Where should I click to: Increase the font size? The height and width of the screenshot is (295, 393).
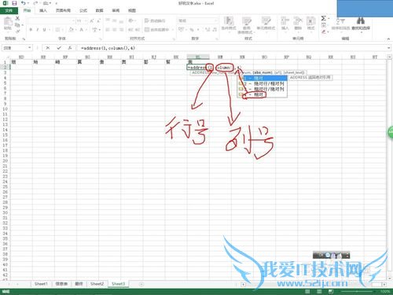[x=92, y=20]
